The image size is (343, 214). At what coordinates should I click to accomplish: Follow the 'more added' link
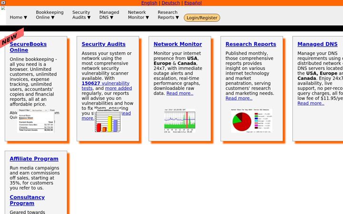coord(119,88)
